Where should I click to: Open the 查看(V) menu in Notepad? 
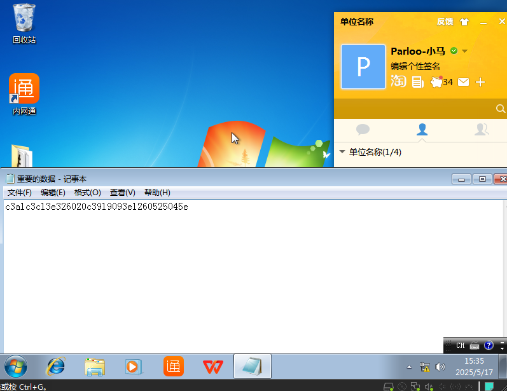pyautogui.click(x=123, y=193)
